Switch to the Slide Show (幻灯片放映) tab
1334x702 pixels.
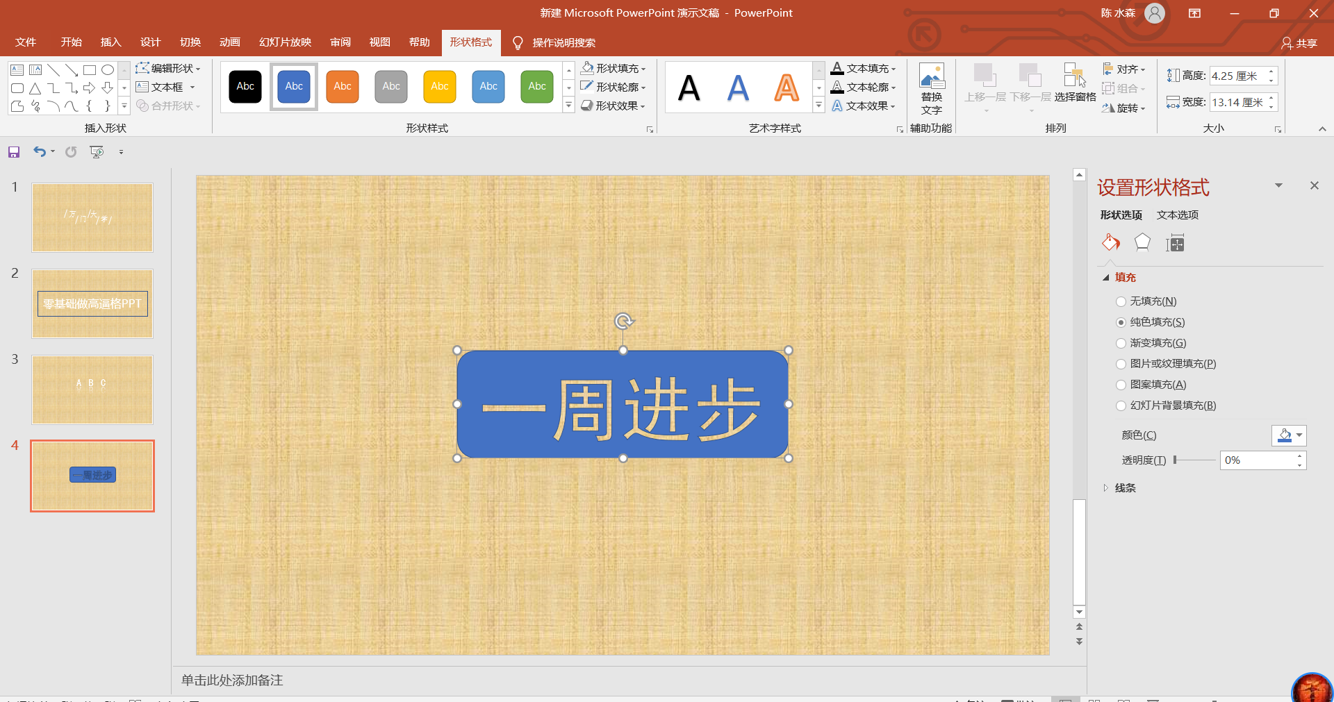pyautogui.click(x=285, y=42)
